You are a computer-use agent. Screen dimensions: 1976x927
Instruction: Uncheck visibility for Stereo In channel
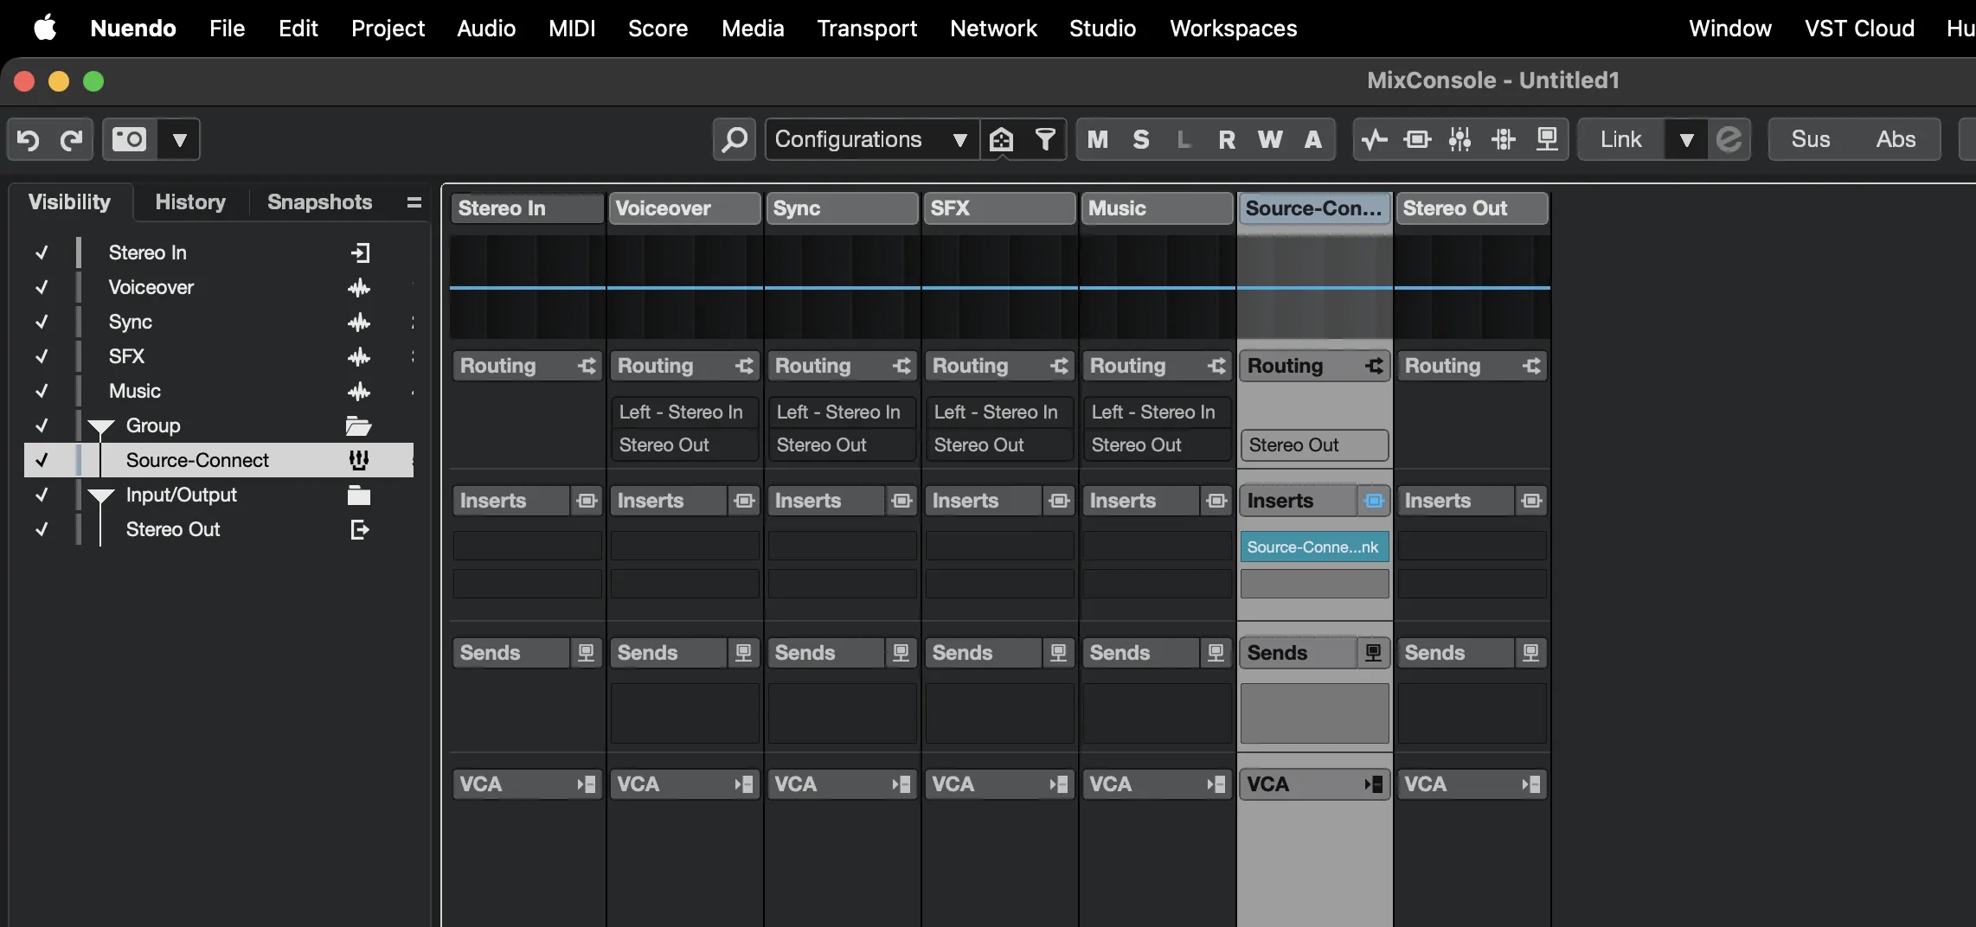[x=42, y=253]
